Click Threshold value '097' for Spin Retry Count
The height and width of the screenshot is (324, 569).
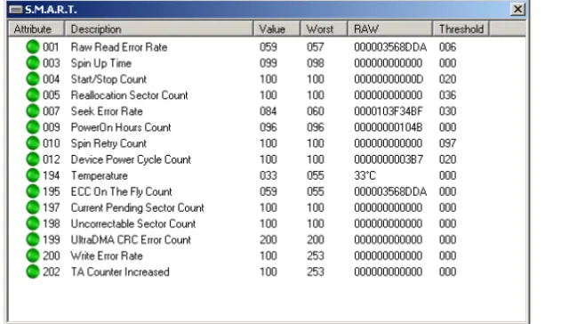coord(447,143)
